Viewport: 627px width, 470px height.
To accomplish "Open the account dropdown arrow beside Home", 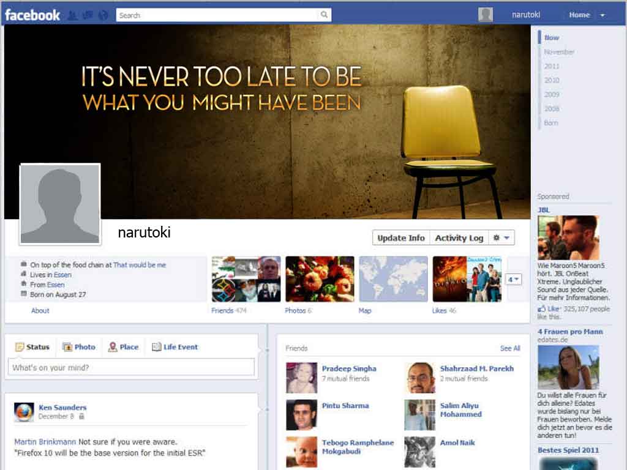I will 603,15.
